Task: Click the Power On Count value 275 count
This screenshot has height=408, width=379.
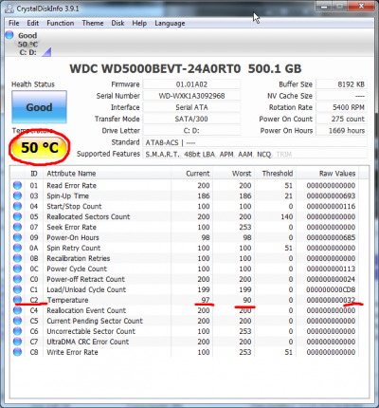Action: pos(341,119)
